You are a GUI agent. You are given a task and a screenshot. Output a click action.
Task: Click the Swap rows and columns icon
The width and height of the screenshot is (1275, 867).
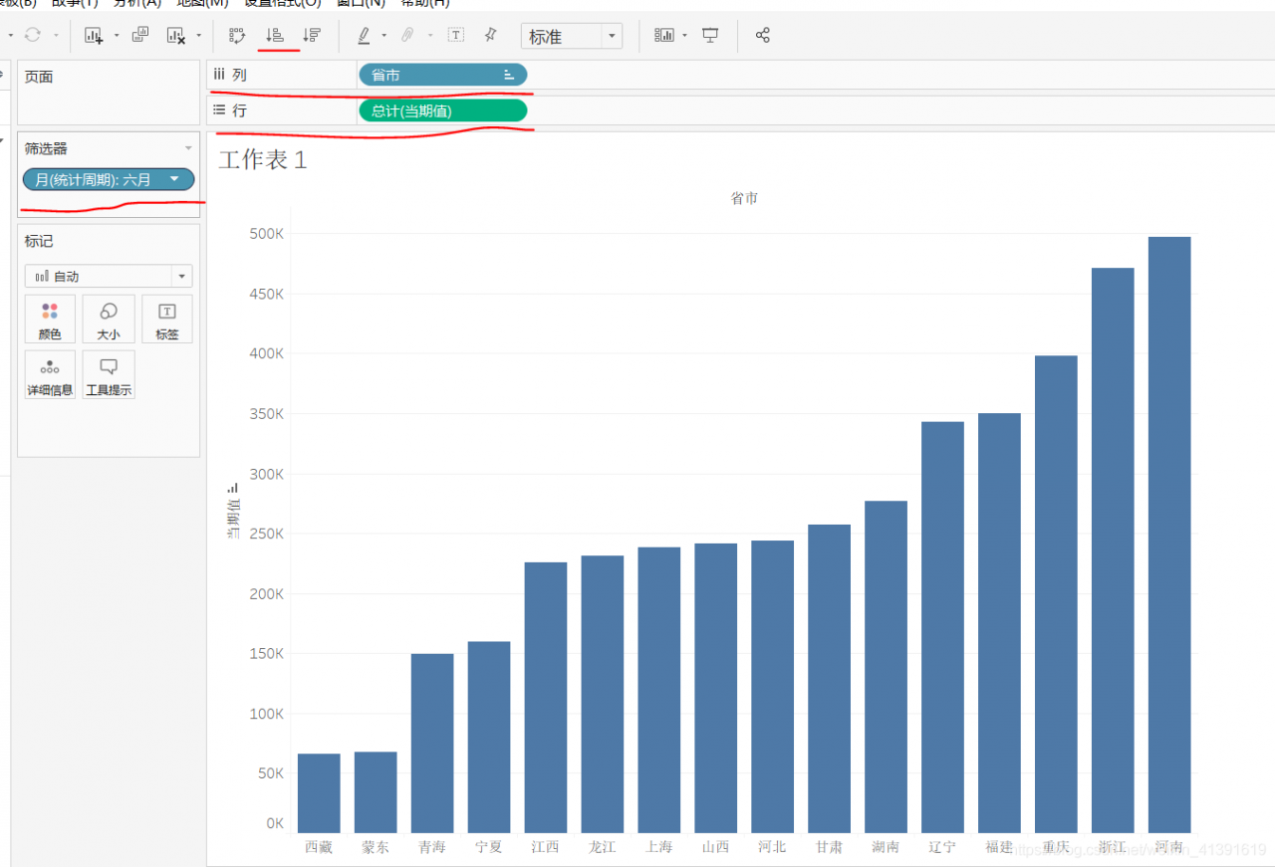pos(237,36)
